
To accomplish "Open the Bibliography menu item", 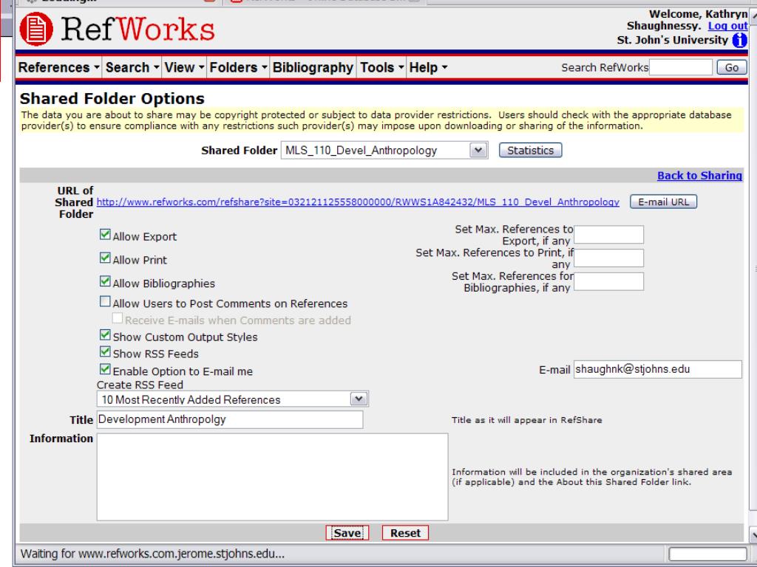I will click(x=313, y=67).
